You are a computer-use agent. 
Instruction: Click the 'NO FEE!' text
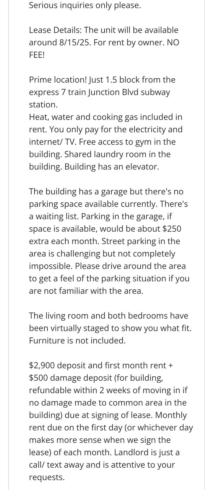[x=104, y=49]
